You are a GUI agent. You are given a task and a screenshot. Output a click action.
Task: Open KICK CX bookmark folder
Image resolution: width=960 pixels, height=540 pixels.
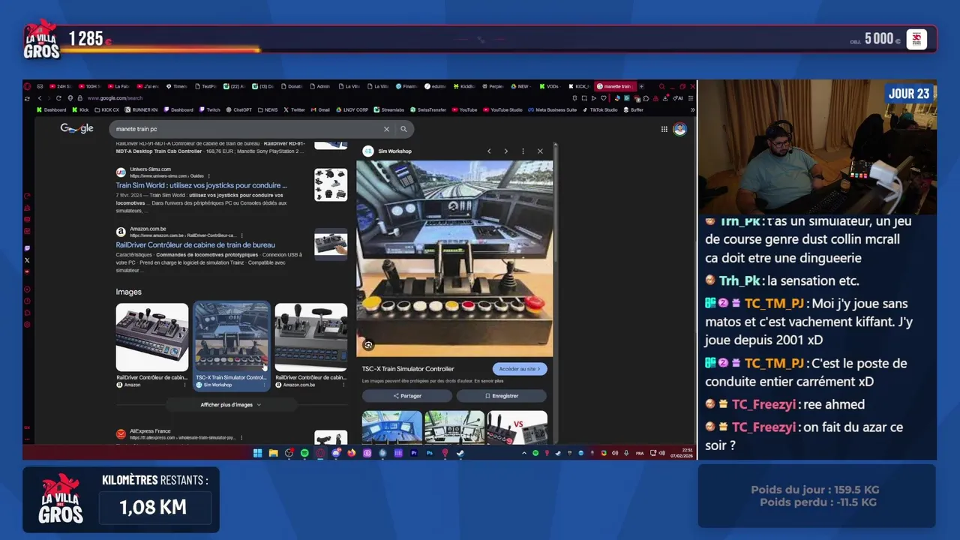[106, 109]
